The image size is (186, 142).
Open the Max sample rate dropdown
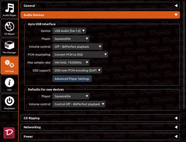tap(71, 62)
